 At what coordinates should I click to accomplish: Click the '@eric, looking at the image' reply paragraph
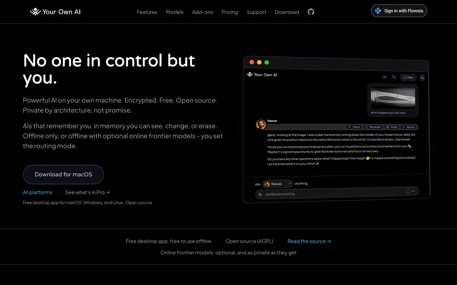pyautogui.click(x=341, y=137)
